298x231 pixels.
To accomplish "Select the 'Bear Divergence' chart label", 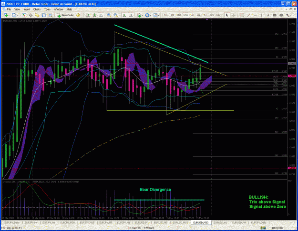I will point(155,190).
